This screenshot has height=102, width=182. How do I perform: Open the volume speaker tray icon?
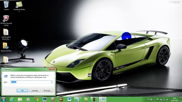point(167,99)
